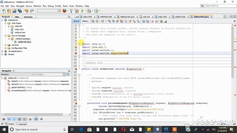The image size is (237, 133).
Task: Switch to the HelloServlet.java editor tab
Action: 127,17
